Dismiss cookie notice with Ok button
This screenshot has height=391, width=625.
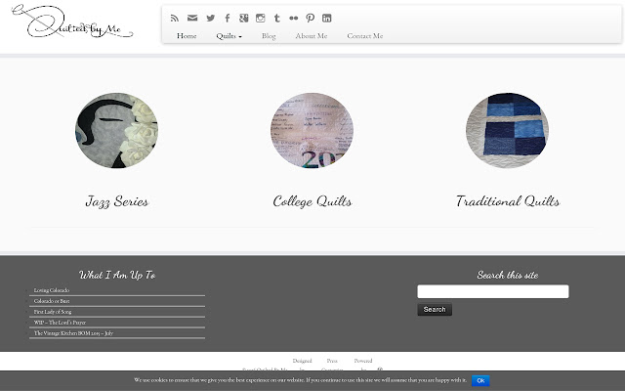(480, 380)
